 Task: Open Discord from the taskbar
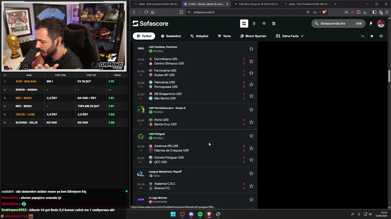tap(191, 214)
